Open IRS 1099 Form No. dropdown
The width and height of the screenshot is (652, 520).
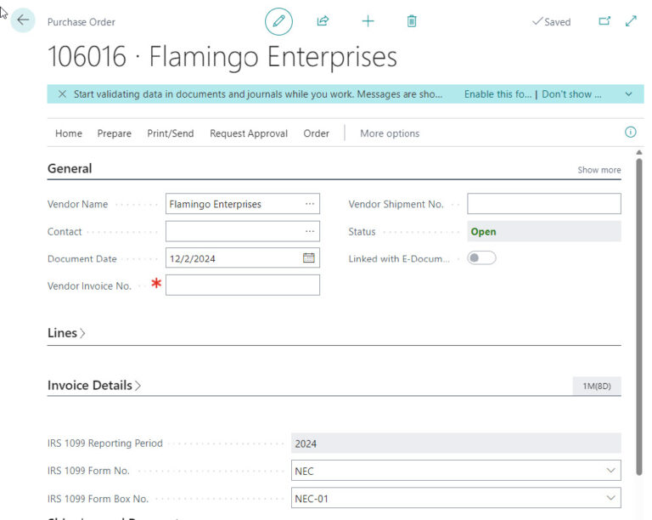[610, 471]
